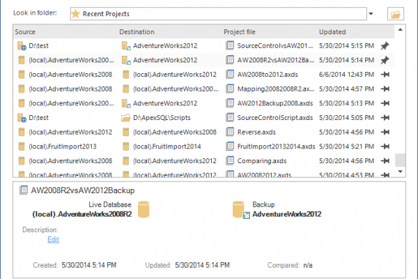Click the project file icon for Comparing.axds

coord(230,160)
